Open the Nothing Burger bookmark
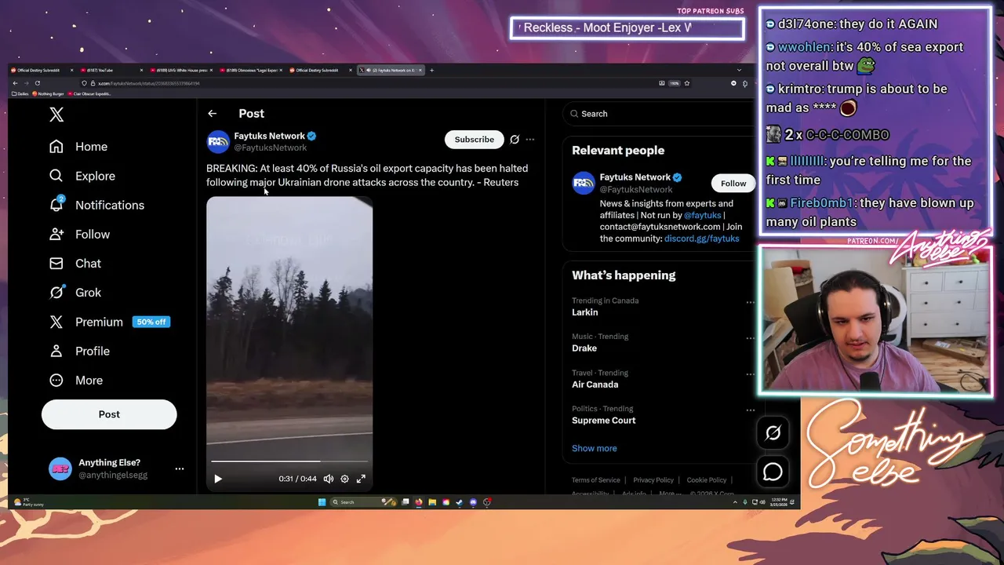Image resolution: width=1004 pixels, height=565 pixels. pyautogui.click(x=48, y=93)
